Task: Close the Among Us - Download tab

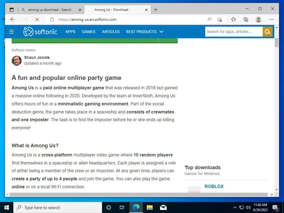Action: click(146, 10)
